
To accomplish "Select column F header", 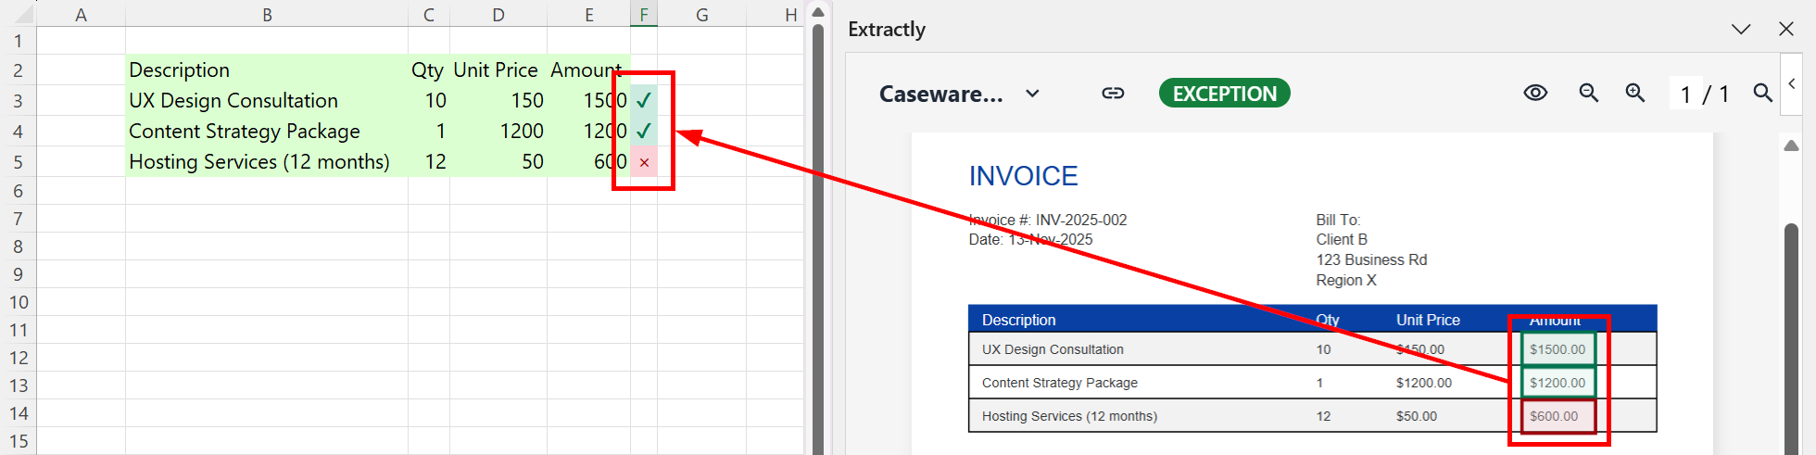I will point(644,14).
